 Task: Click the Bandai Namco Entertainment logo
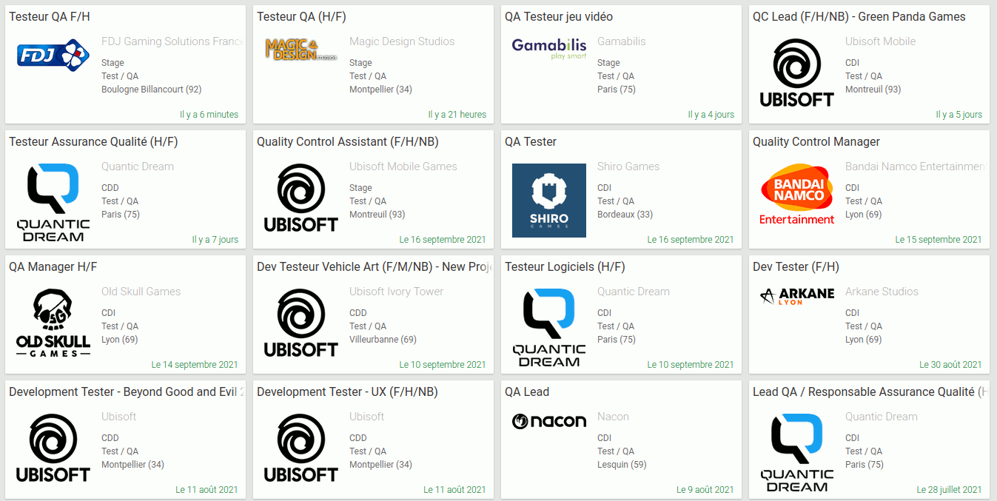797,194
